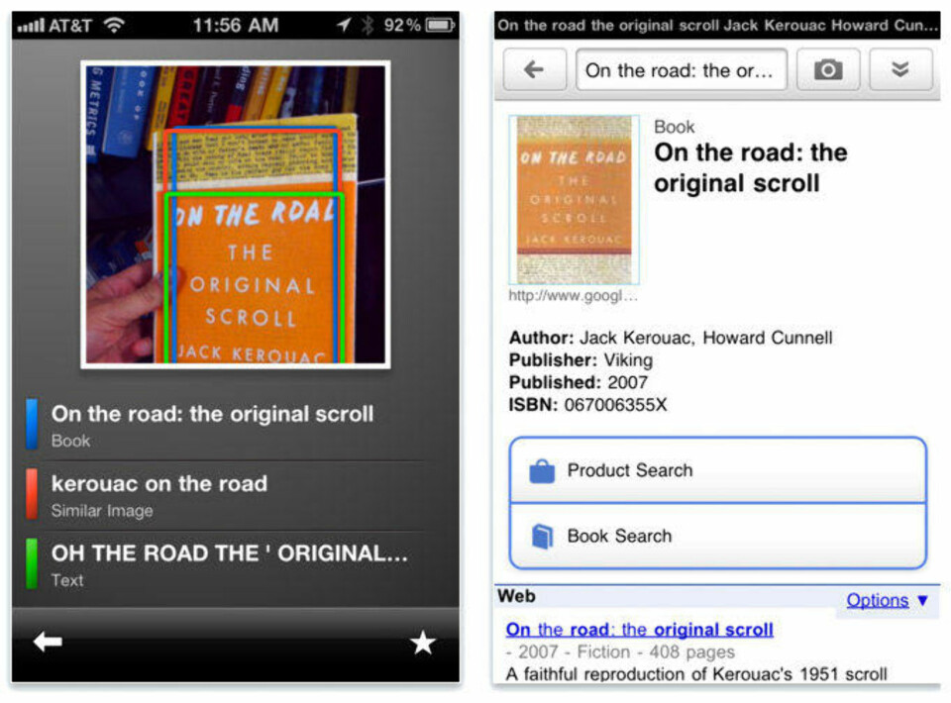951x703 pixels.
Task: Tap the star favorite icon
Action: (423, 643)
